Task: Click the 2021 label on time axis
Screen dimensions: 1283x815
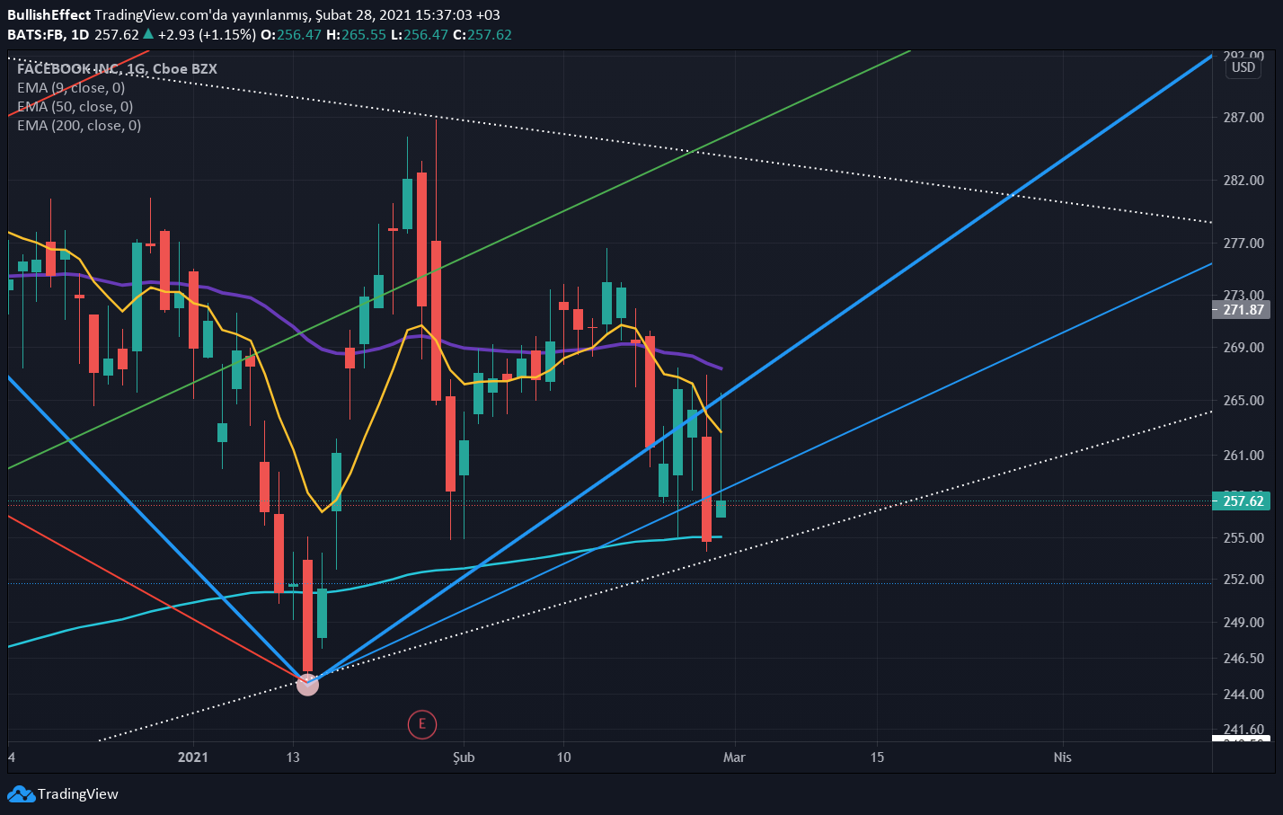Action: coord(193,757)
